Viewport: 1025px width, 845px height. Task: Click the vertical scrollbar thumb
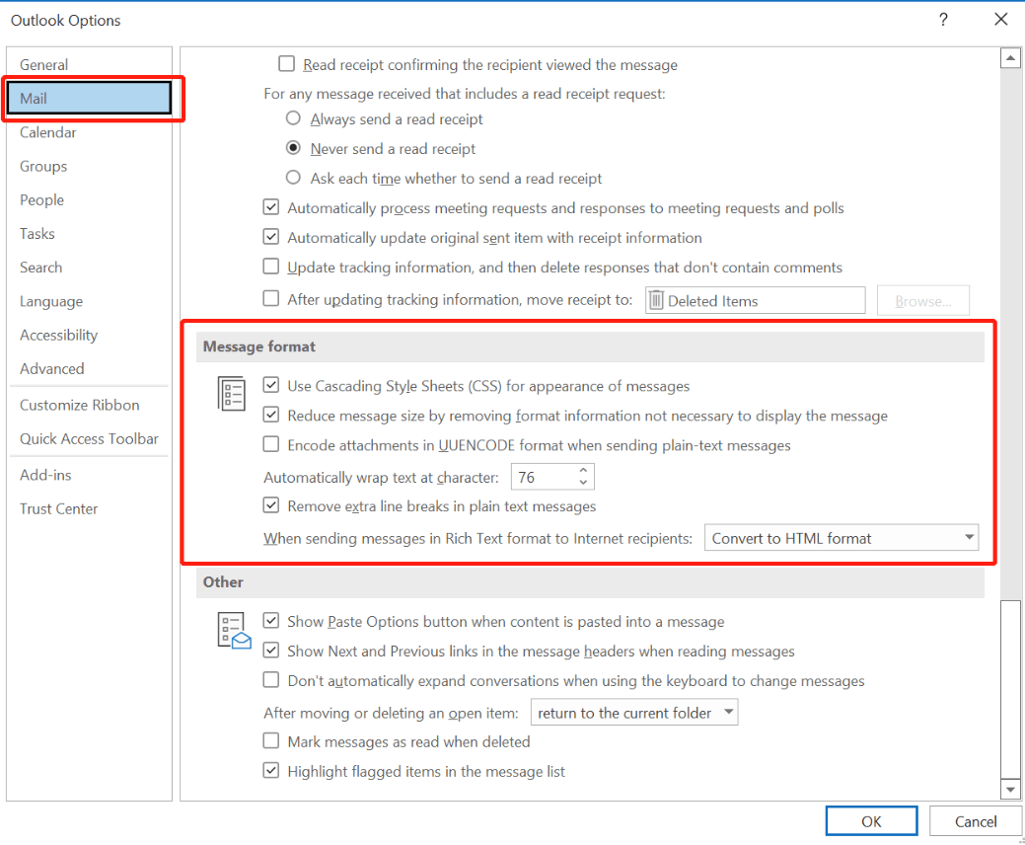click(1010, 690)
